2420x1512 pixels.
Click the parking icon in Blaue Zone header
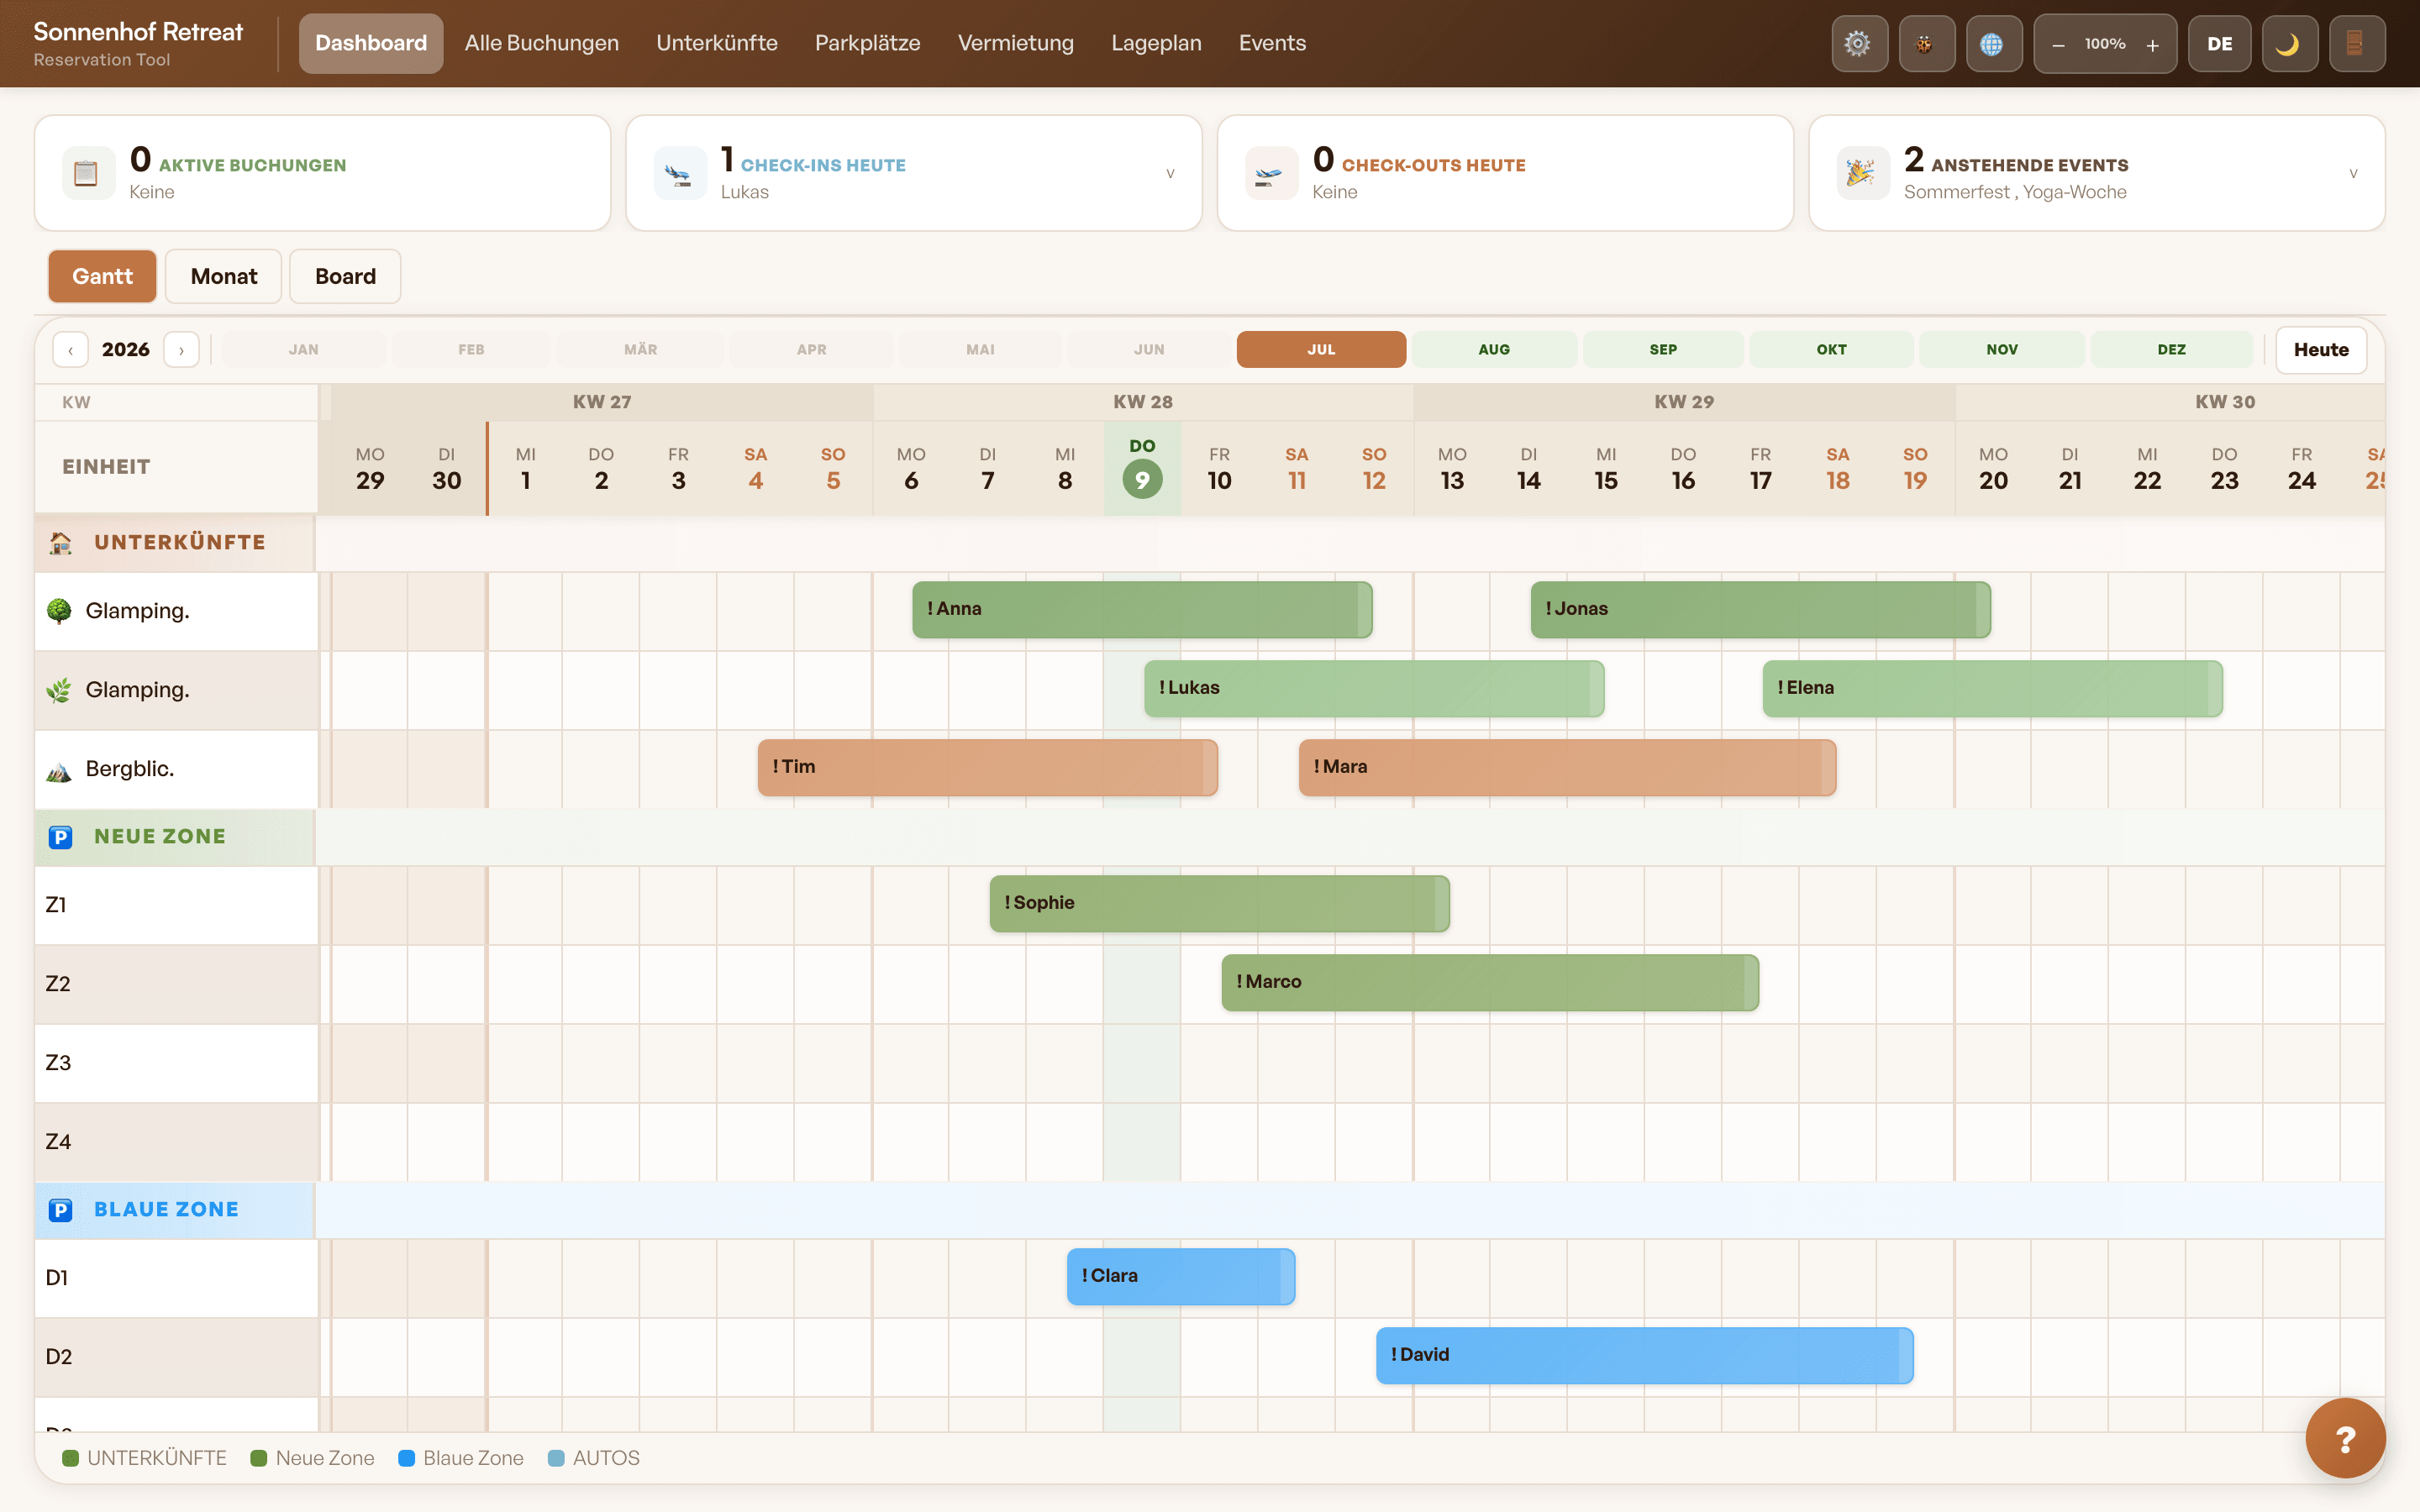coord(60,1210)
